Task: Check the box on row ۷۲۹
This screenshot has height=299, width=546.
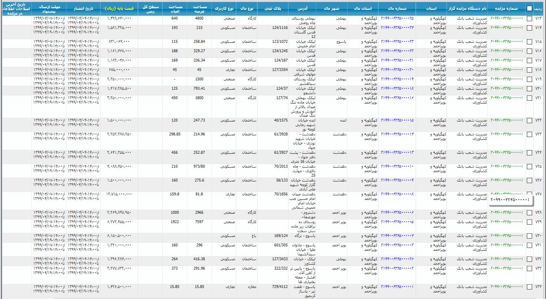Action: pyautogui.click(x=529, y=222)
